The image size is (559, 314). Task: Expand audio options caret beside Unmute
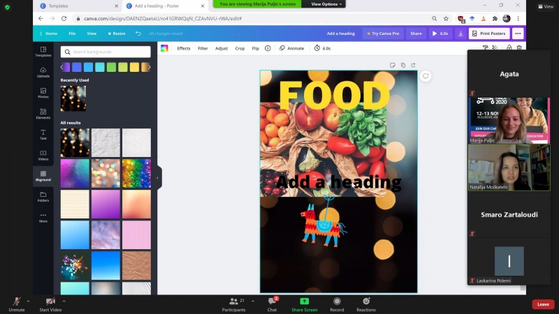(28, 301)
